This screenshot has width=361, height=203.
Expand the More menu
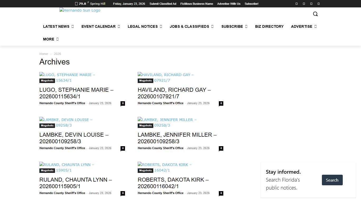(x=50, y=39)
